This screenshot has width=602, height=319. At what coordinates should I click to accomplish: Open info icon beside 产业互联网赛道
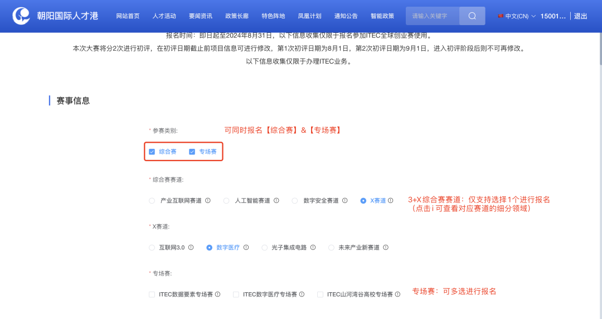click(x=208, y=201)
